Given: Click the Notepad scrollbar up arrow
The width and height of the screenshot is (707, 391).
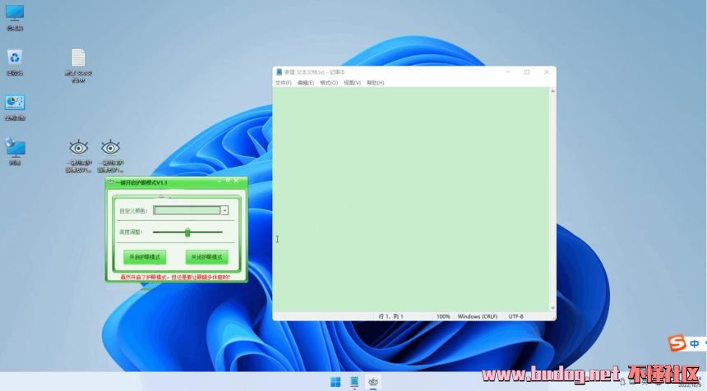Looking at the screenshot, I should tap(552, 91).
